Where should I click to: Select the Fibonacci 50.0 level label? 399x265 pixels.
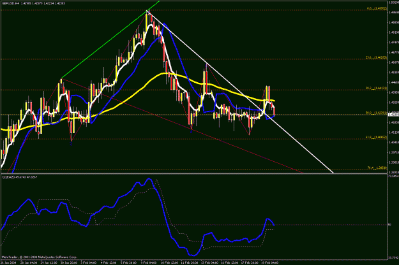tap(377, 113)
